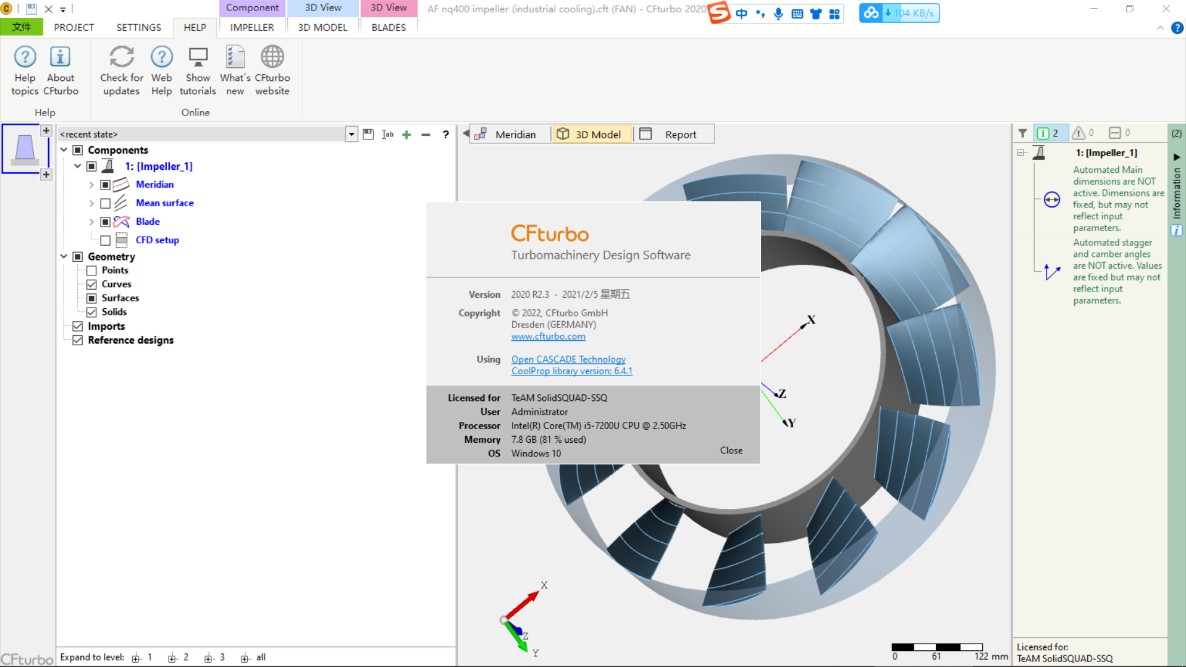Toggle the errors filter showing 0
Screen dimensions: 1186x667
tap(1119, 133)
